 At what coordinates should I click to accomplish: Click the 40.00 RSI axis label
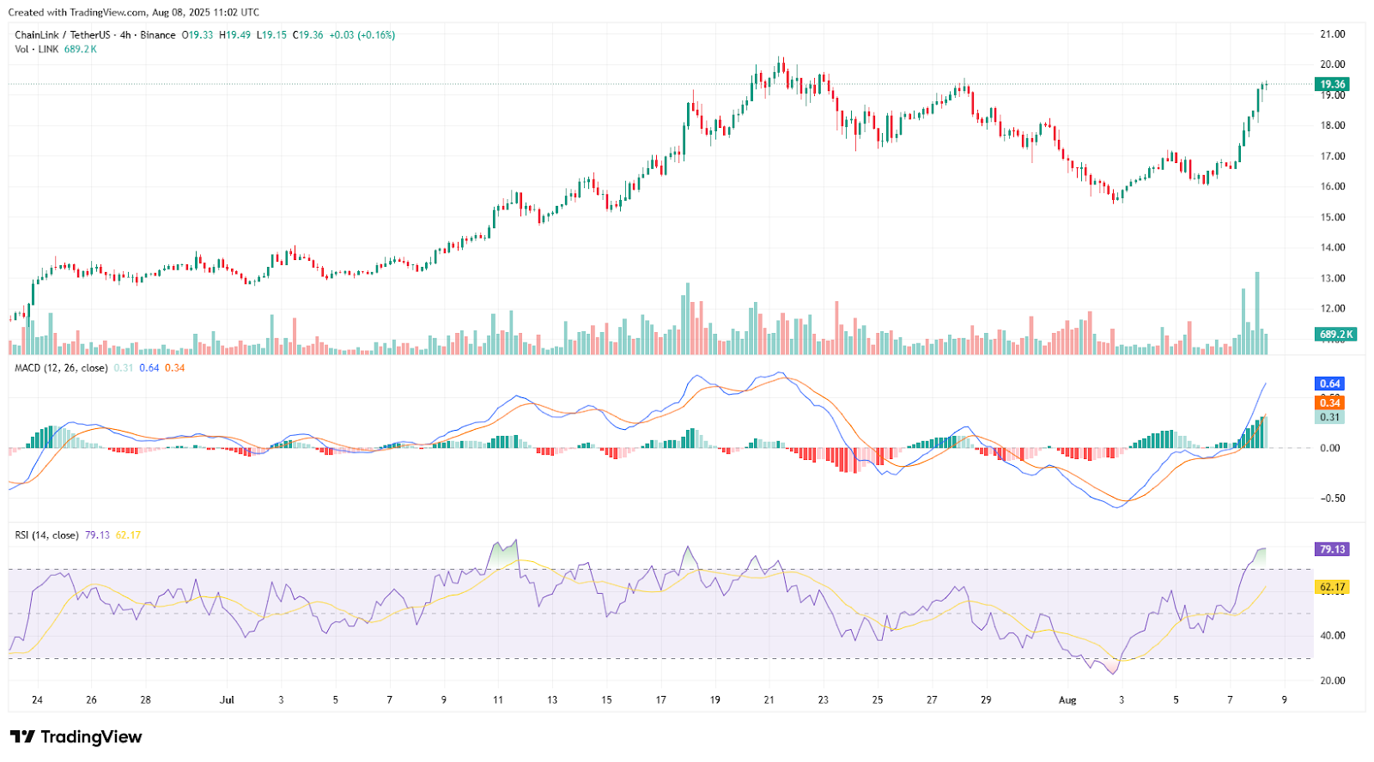pos(1333,636)
